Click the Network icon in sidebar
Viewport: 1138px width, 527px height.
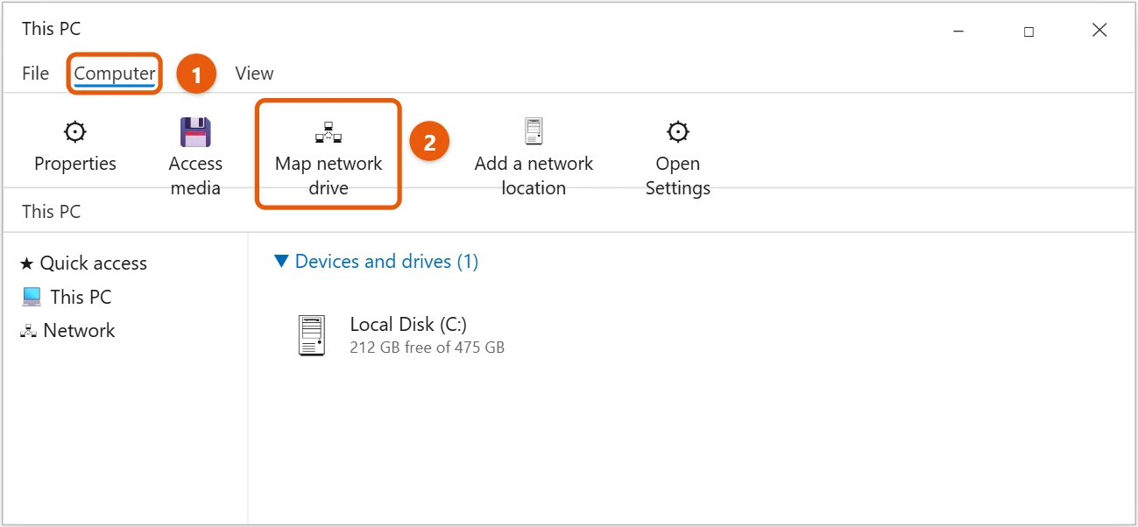click(28, 331)
